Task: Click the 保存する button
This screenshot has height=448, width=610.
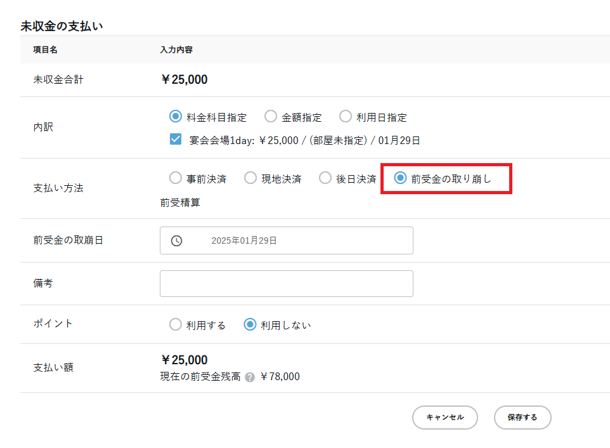Action: (x=522, y=418)
